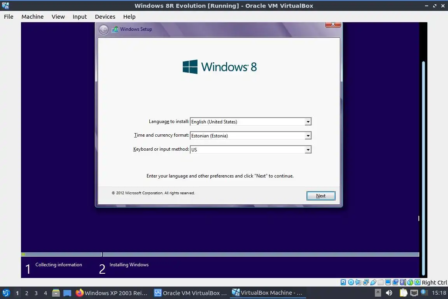This screenshot has height=299, width=448.
Task: Click the network adapters status icon
Action: point(366,282)
